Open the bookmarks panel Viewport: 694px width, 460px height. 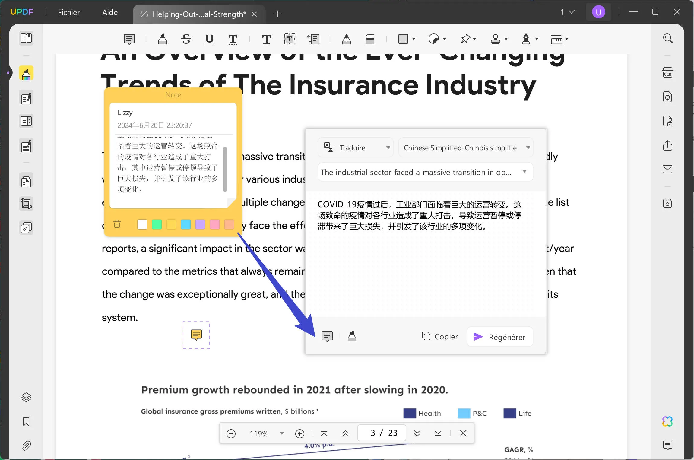click(x=26, y=421)
